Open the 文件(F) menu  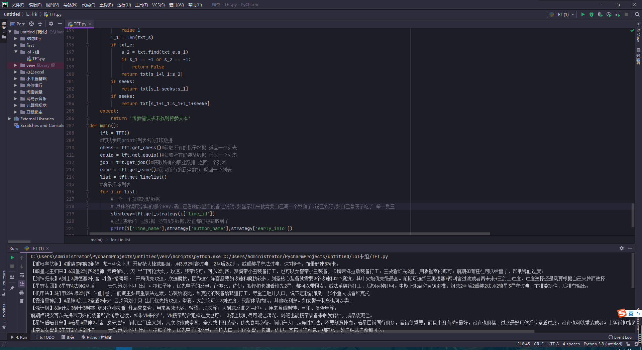click(x=18, y=5)
